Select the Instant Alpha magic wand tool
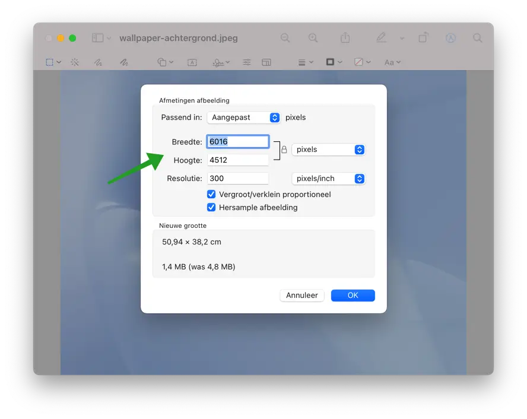Viewport: 527px width, 419px height. (75, 62)
